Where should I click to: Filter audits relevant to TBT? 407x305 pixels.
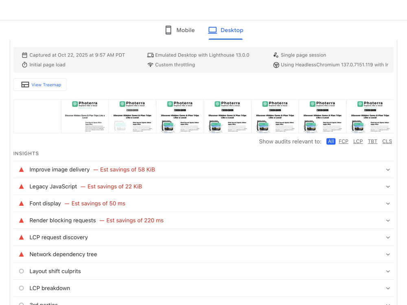[x=372, y=142]
